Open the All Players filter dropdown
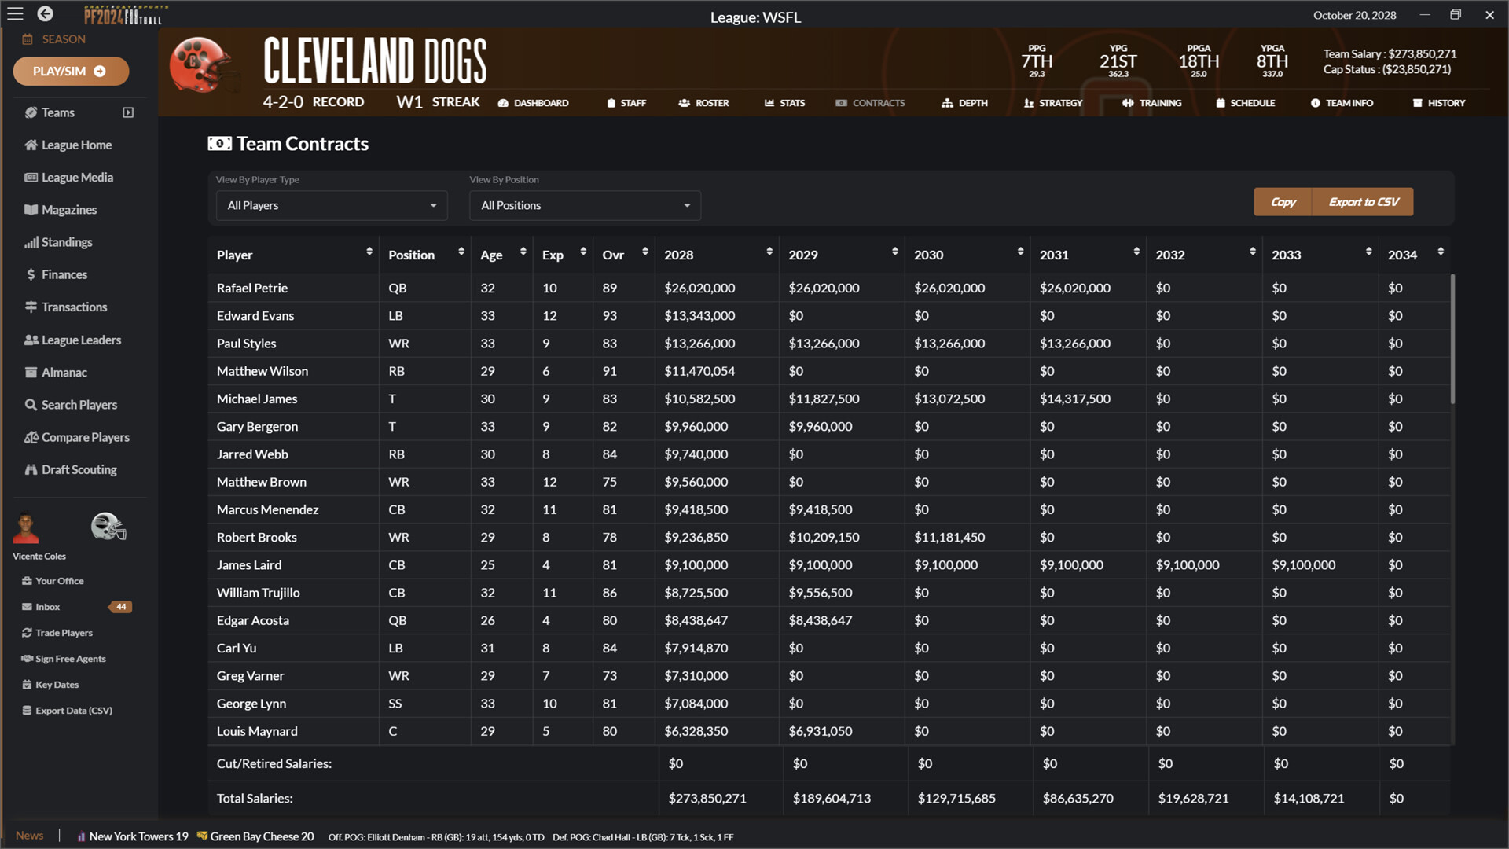This screenshot has height=849, width=1509. click(x=331, y=205)
